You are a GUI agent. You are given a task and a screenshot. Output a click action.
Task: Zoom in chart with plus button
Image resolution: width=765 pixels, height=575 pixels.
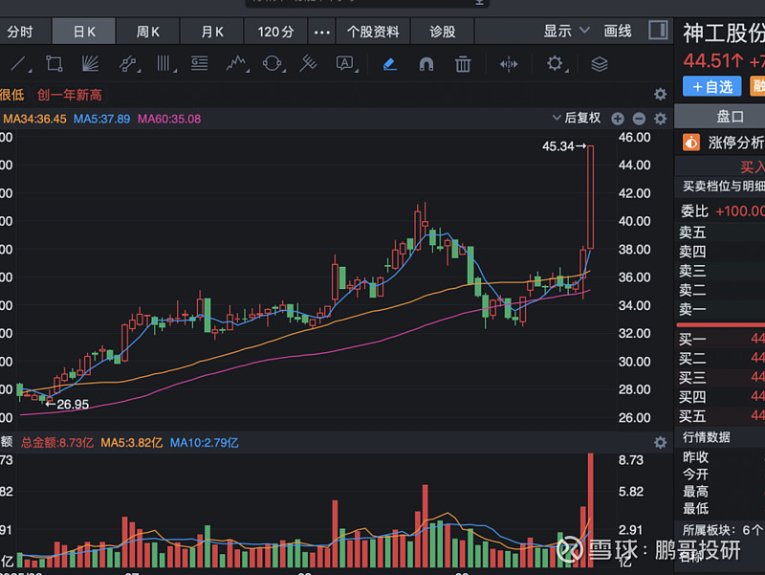618,119
